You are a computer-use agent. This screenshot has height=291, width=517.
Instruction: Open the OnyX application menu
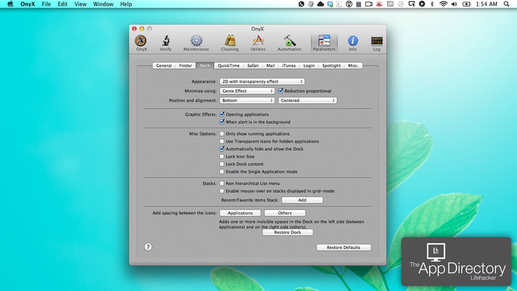28,4
